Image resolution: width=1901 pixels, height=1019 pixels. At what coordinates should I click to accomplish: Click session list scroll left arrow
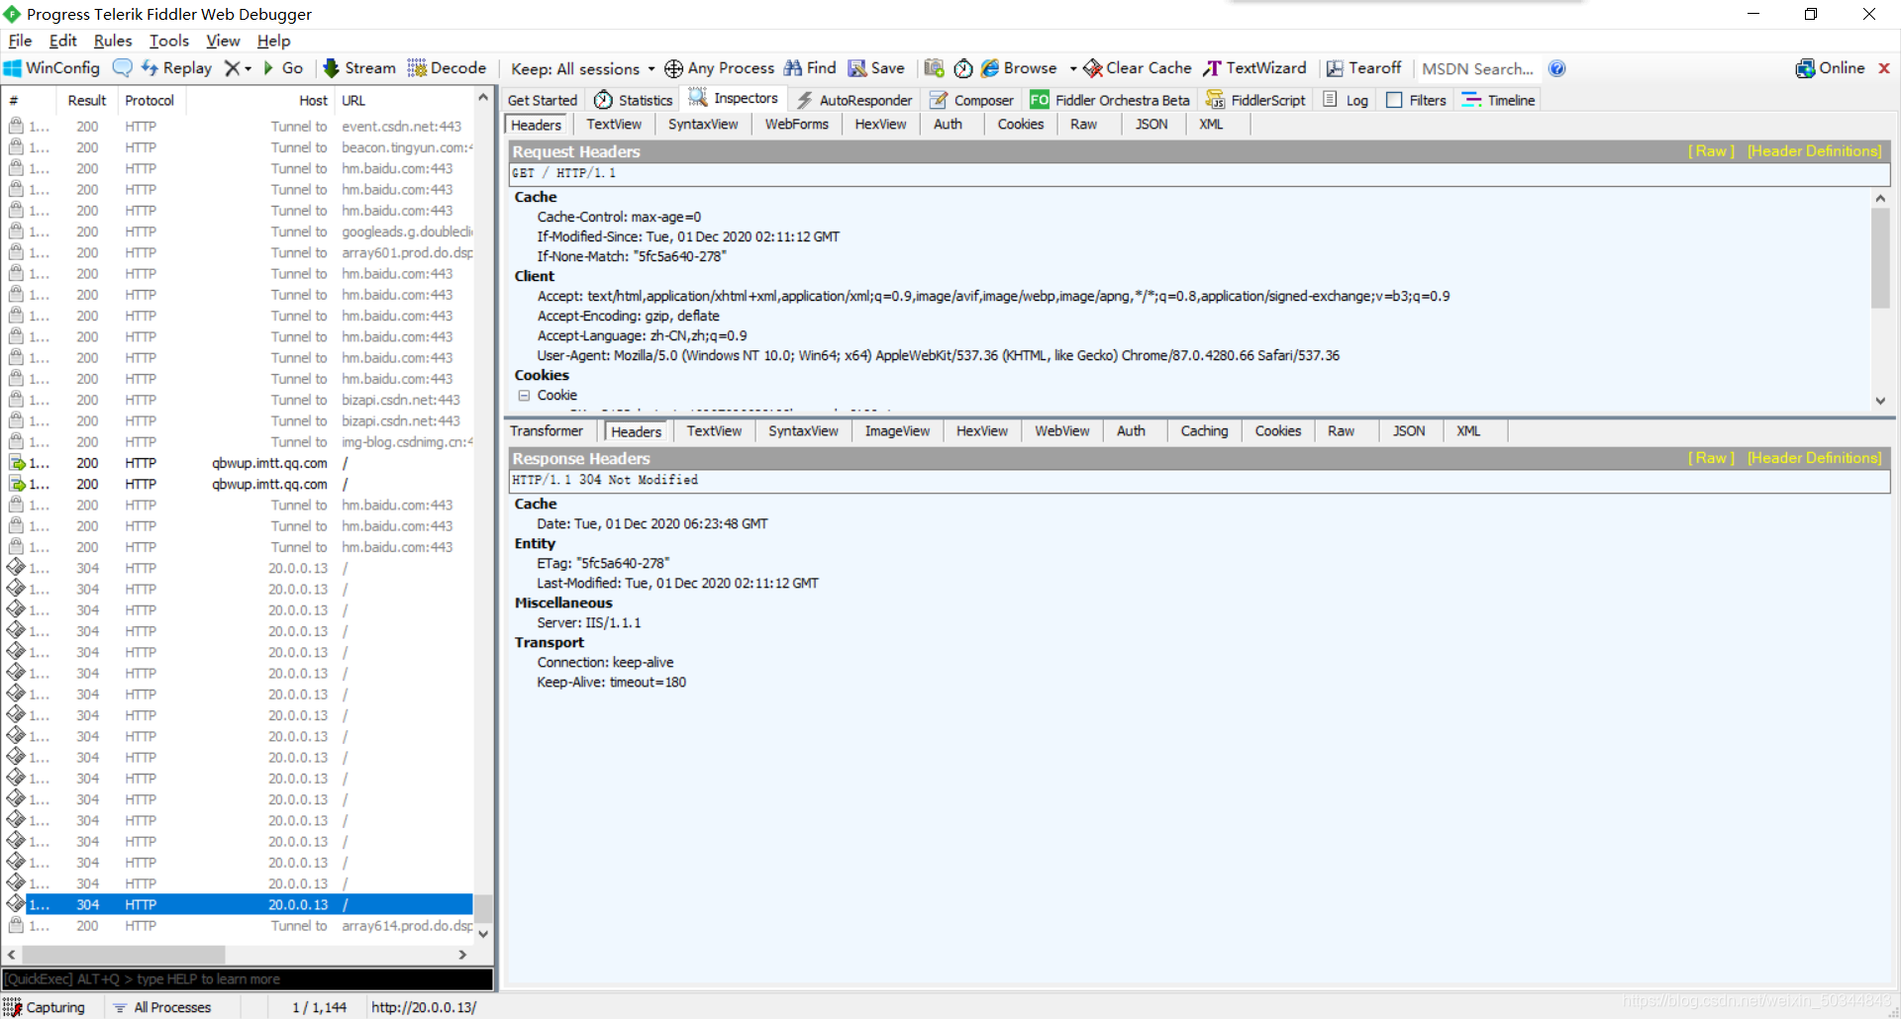[x=12, y=955]
